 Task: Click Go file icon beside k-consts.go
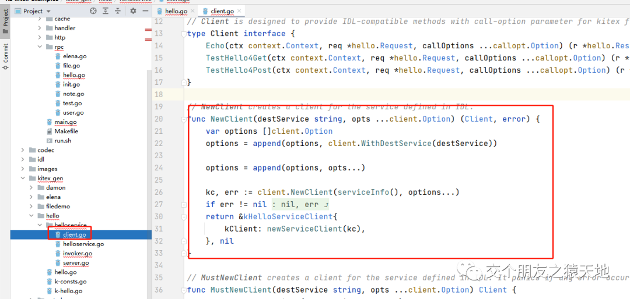click(49, 282)
